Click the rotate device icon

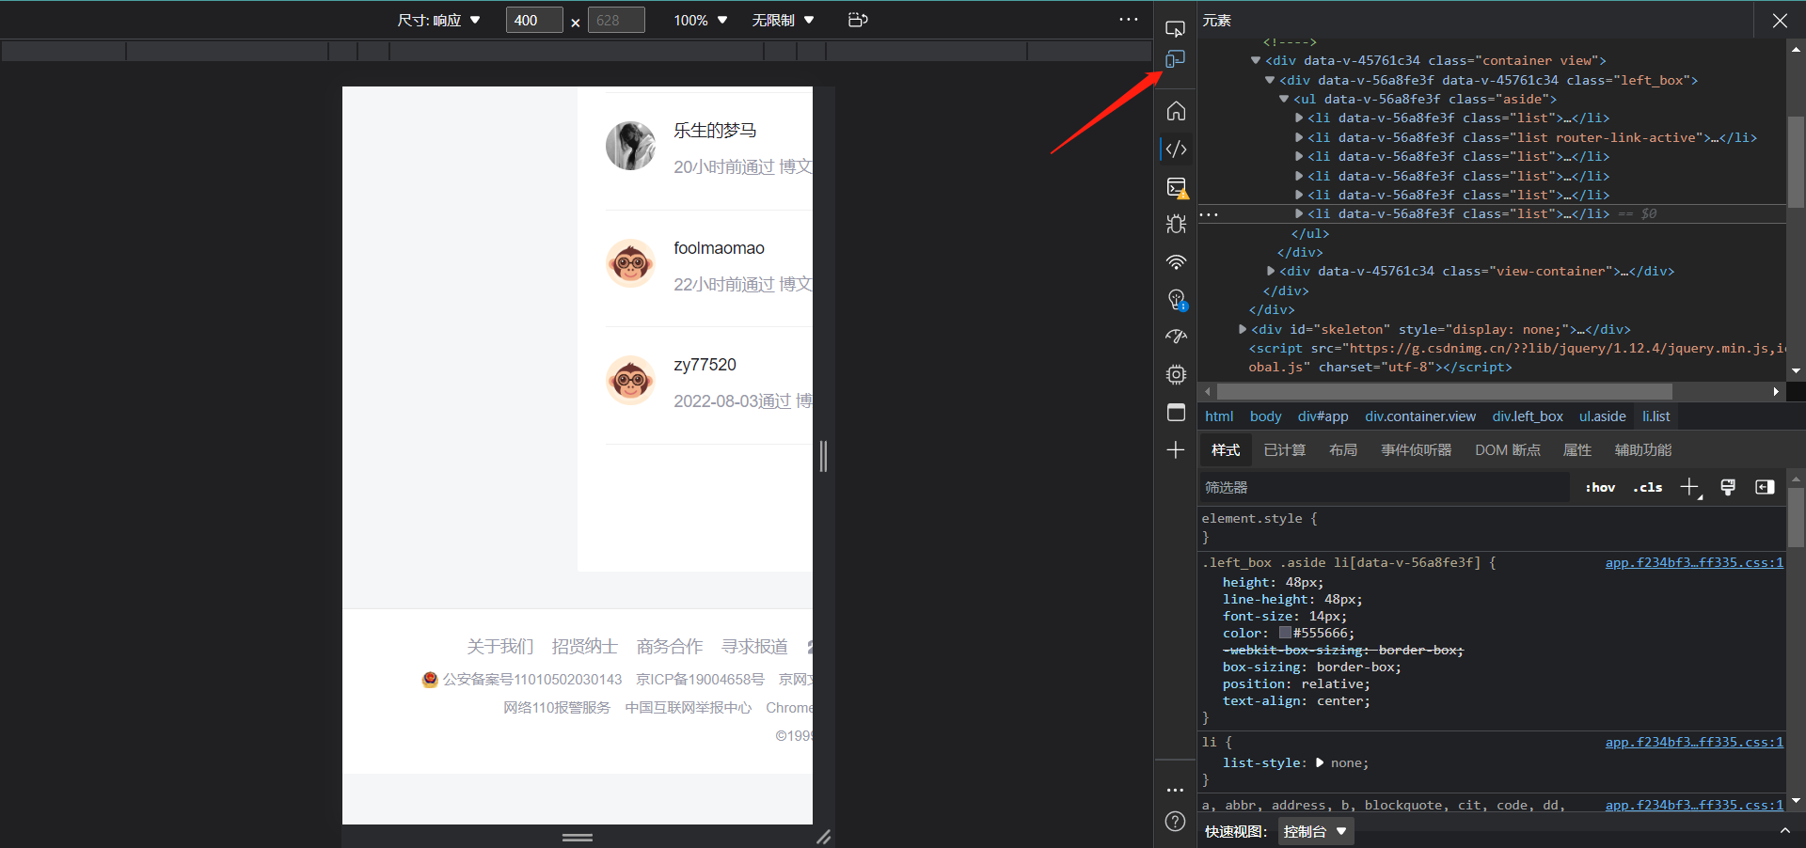[x=858, y=20]
